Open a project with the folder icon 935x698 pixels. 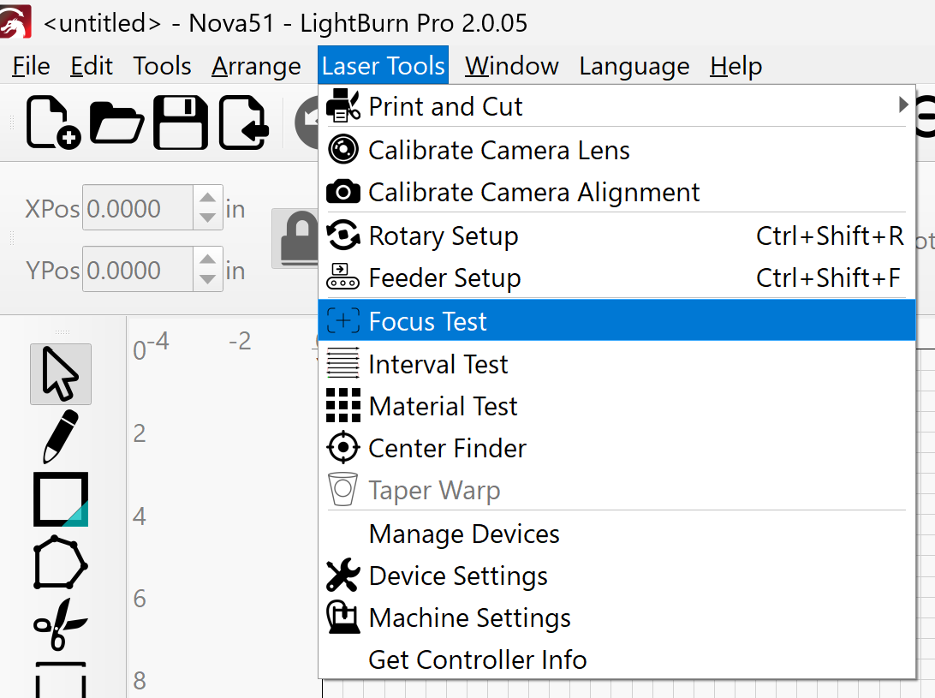(x=117, y=122)
